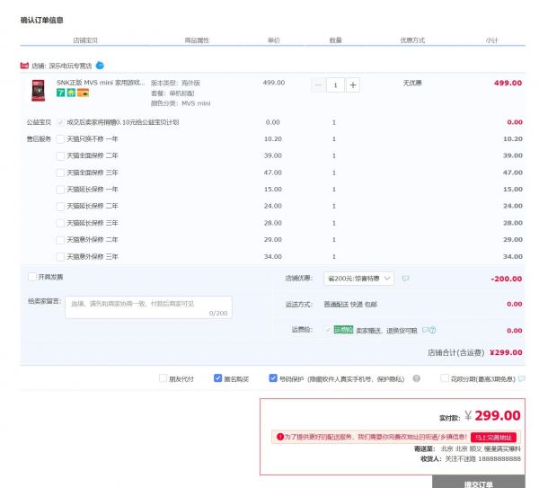The image size is (539, 488).
Task: Decrease quantity with the minus button
Action: click(x=318, y=84)
